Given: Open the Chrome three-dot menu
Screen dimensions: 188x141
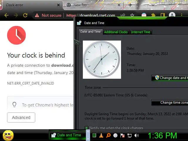Looking at the screenshot, I should pos(182,15).
